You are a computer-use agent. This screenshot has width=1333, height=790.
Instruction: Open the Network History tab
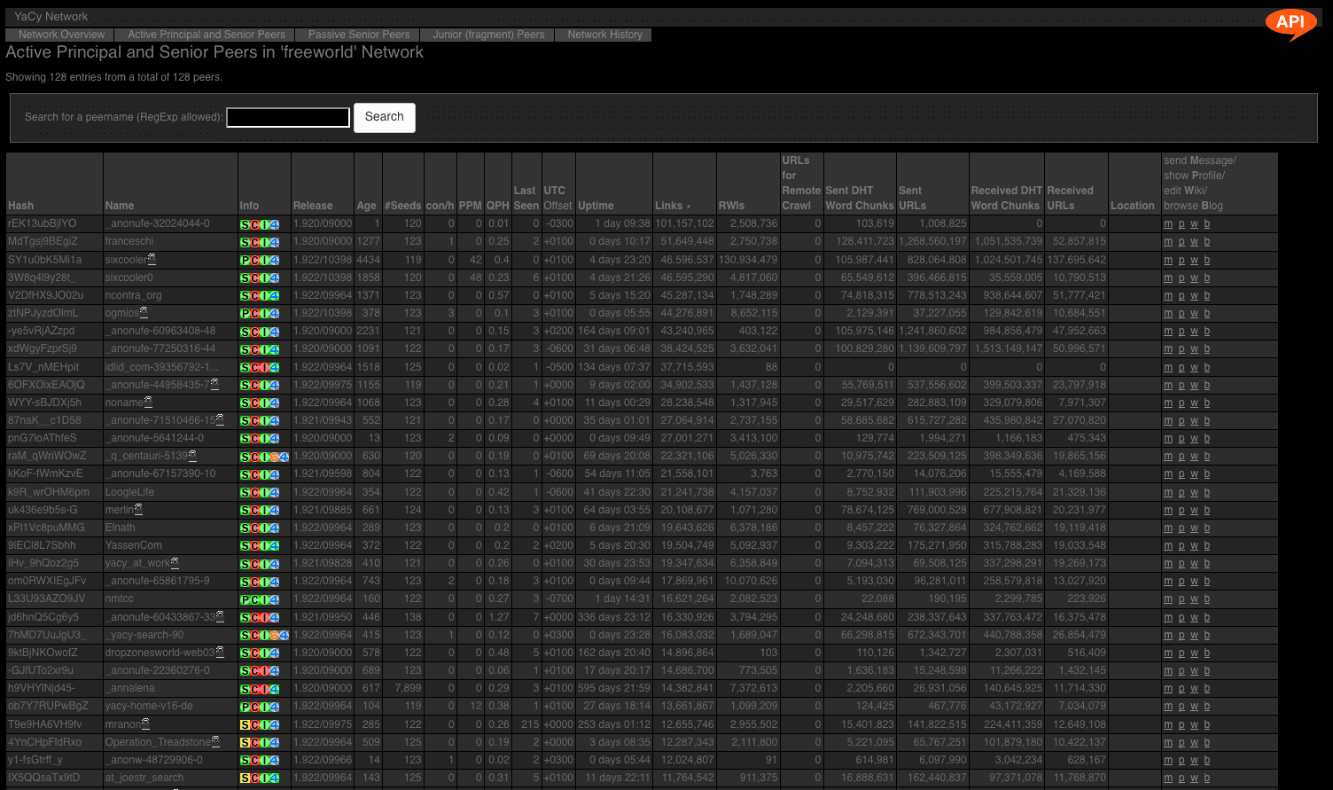tap(605, 35)
